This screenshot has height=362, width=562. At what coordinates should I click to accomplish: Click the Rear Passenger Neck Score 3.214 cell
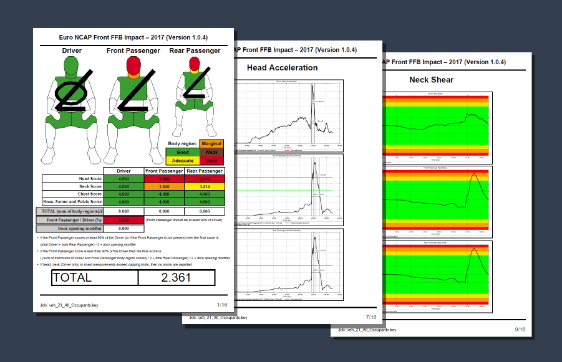204,186
